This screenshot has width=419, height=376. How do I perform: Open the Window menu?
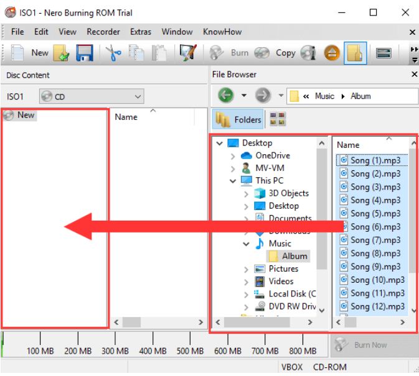177,32
